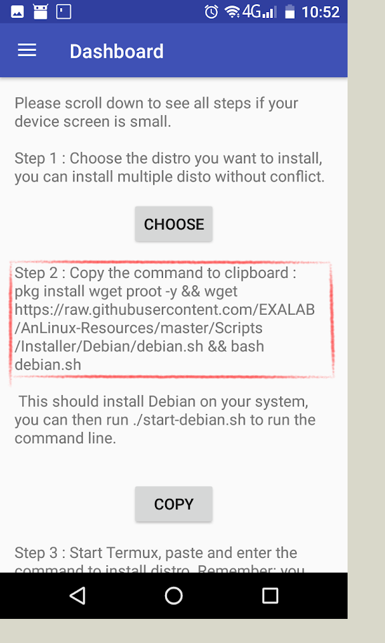Viewport: 385px width, 643px height.
Task: Click the CHOOSE distro button
Action: (x=174, y=224)
